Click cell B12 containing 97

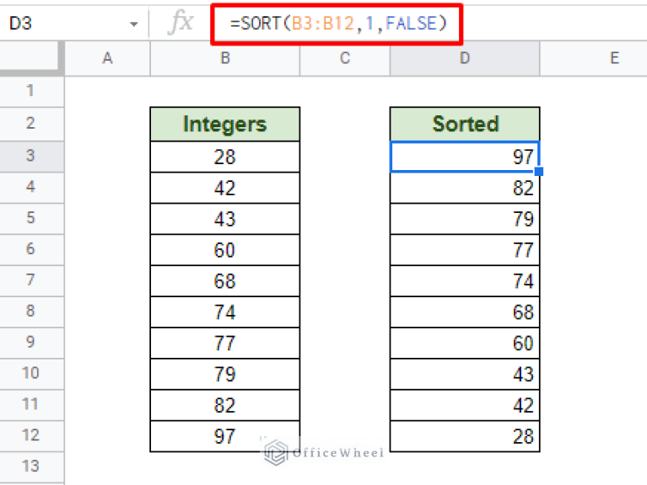[225, 436]
